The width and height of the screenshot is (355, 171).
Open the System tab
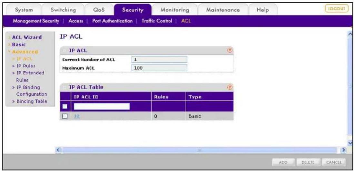(x=24, y=10)
